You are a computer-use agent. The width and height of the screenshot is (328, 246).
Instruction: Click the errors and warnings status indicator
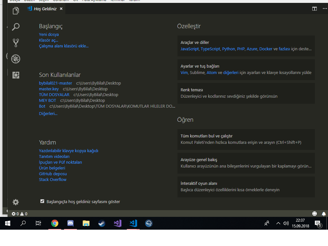[x=20, y=214]
